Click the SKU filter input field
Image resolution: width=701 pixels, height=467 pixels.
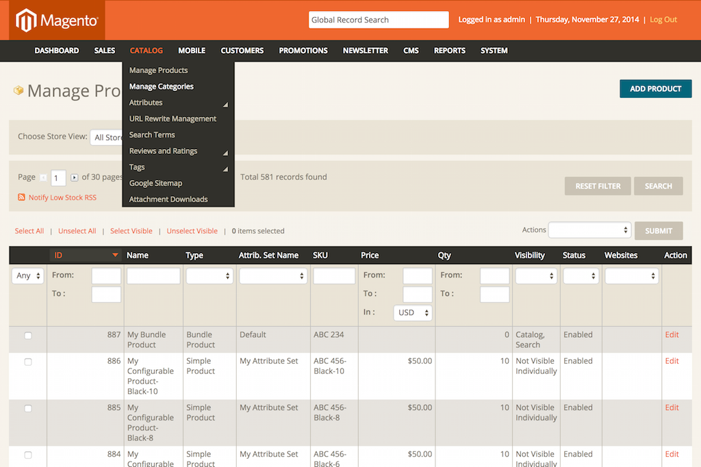tap(334, 276)
